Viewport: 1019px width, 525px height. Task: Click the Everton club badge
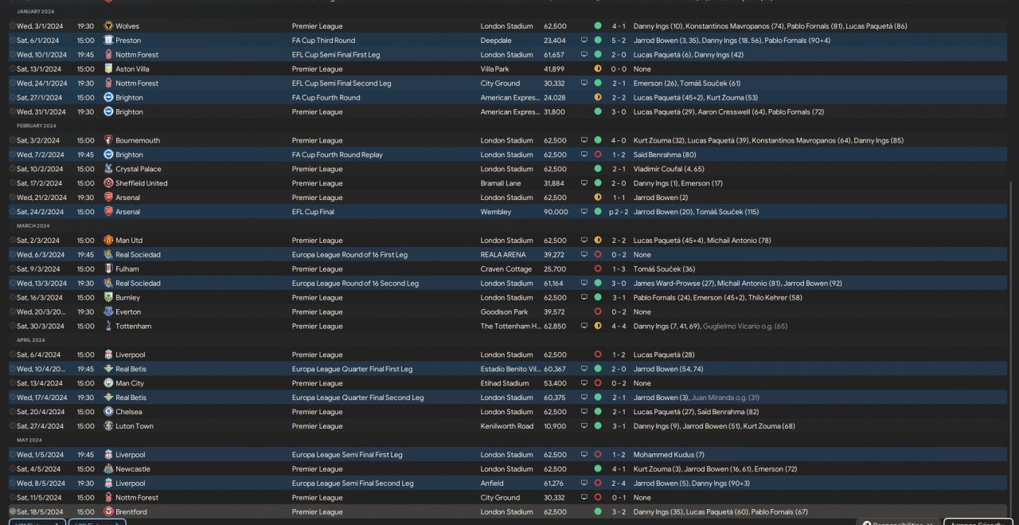point(108,312)
